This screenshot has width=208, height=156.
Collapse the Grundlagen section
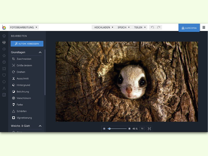[x=40, y=53]
